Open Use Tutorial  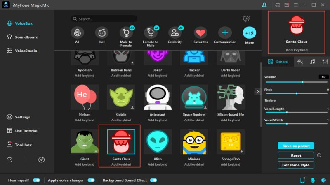point(22,131)
